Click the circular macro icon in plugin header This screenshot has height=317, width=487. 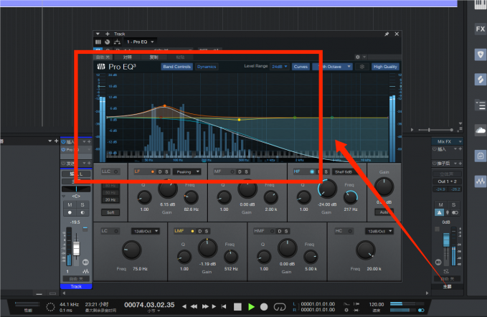pyautogui.click(x=108, y=42)
